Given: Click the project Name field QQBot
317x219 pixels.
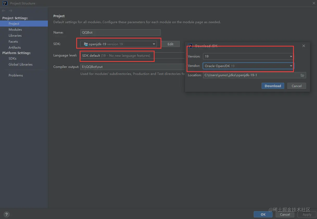Looking at the screenshot, I should coord(121,33).
